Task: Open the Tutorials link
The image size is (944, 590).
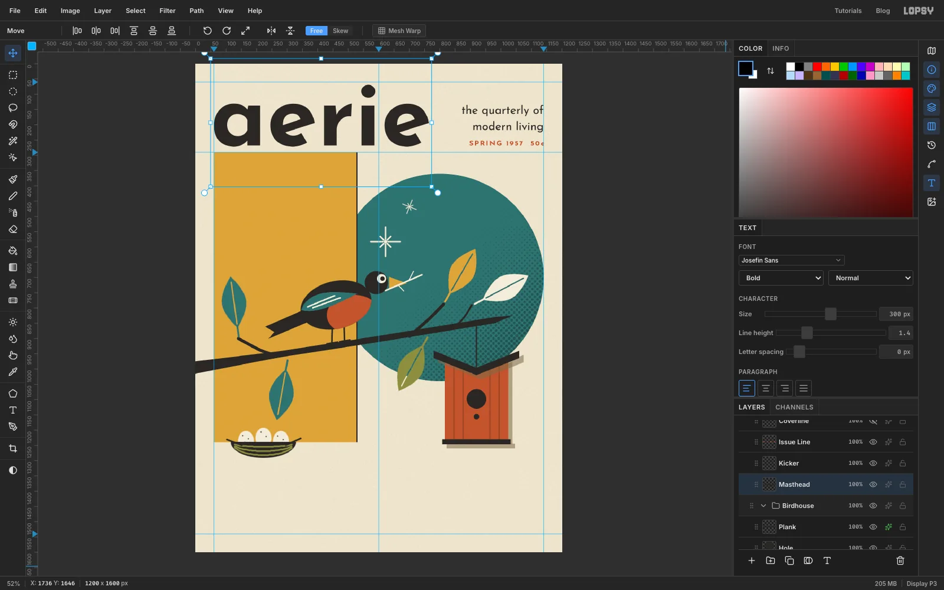Action: pos(848,11)
